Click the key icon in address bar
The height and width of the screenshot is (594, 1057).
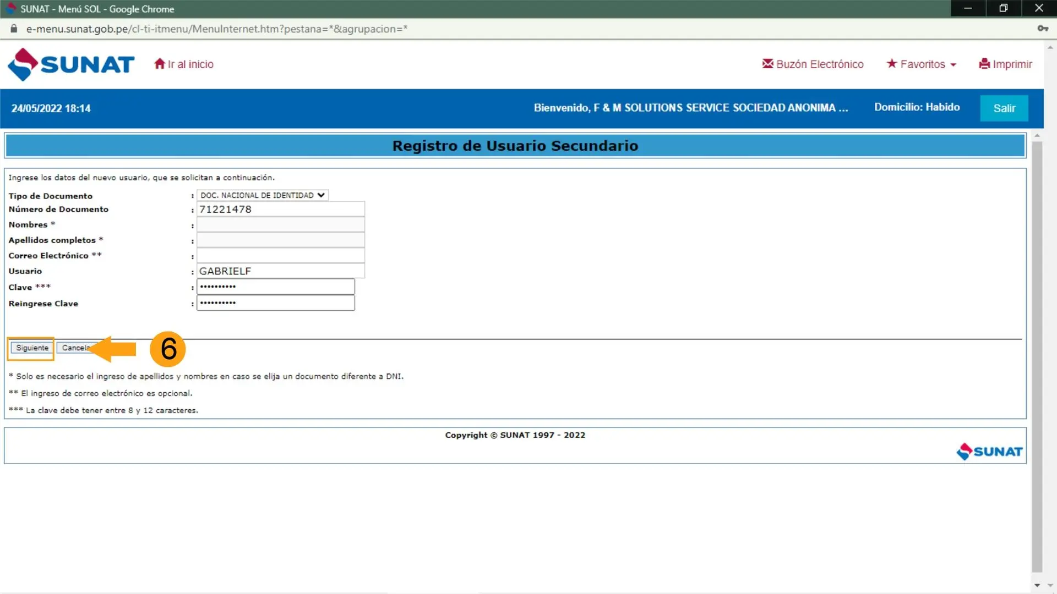[x=1043, y=29]
